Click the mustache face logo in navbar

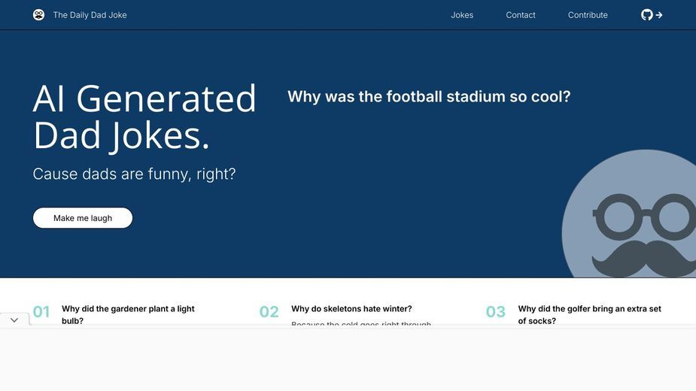(x=38, y=15)
